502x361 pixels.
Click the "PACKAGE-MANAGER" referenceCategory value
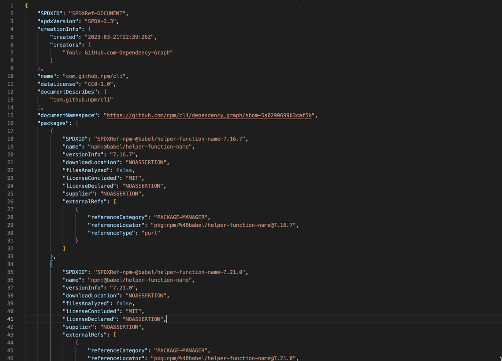tap(181, 217)
